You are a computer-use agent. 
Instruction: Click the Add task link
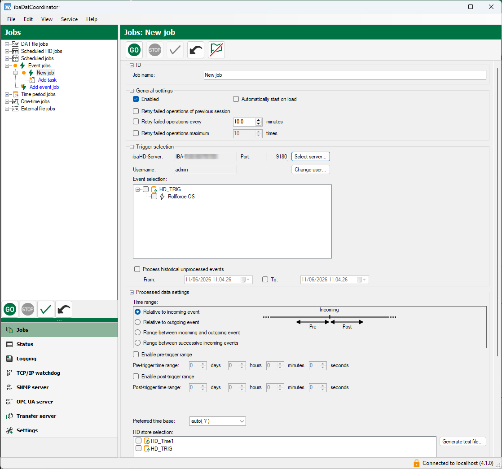[48, 80]
